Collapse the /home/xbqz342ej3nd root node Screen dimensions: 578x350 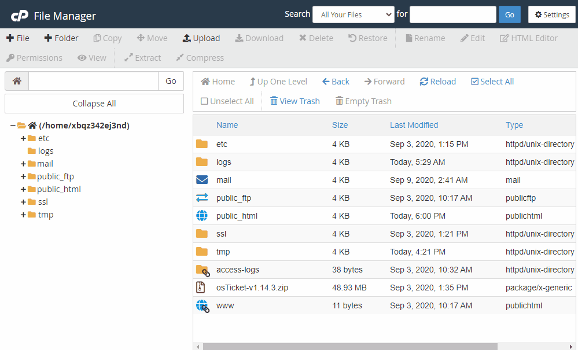(x=13, y=126)
